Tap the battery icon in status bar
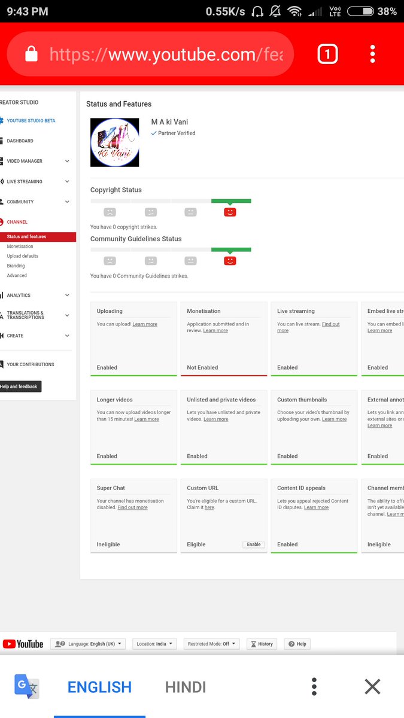 (360, 11)
